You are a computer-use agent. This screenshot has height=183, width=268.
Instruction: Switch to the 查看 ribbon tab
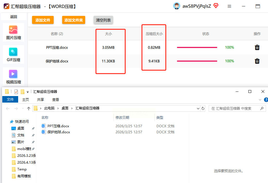coord(56,99)
